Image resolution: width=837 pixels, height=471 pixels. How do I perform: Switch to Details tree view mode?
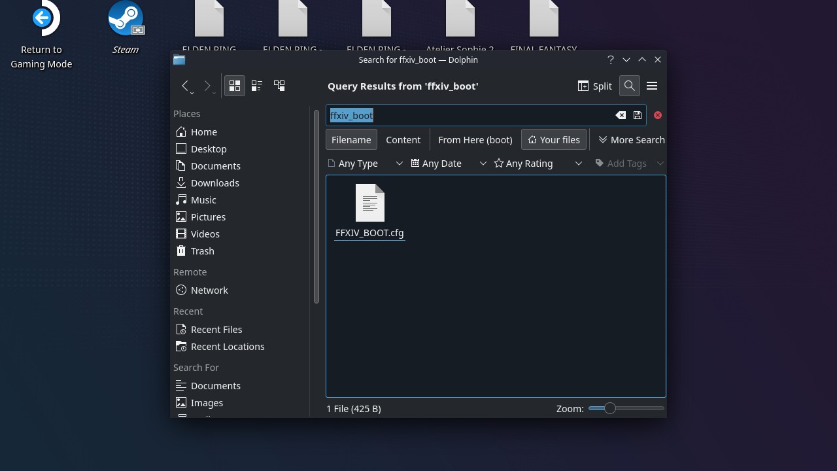pyautogui.click(x=279, y=86)
